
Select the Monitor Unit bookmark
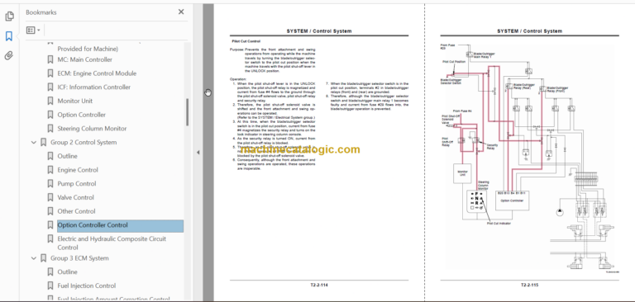(x=75, y=101)
